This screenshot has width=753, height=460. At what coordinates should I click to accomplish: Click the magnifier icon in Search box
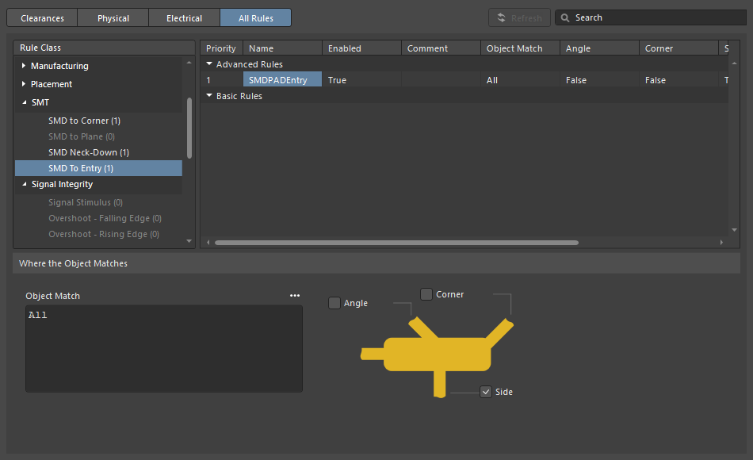coord(565,17)
